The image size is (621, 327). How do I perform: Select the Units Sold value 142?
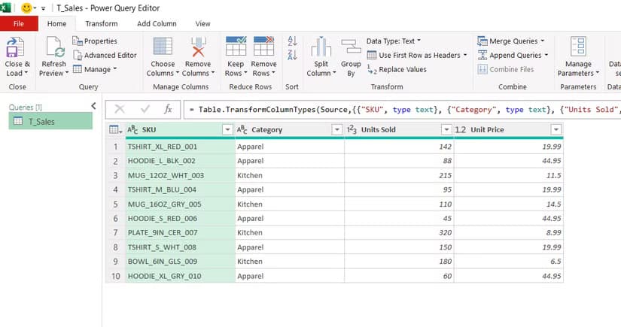[x=399, y=147]
